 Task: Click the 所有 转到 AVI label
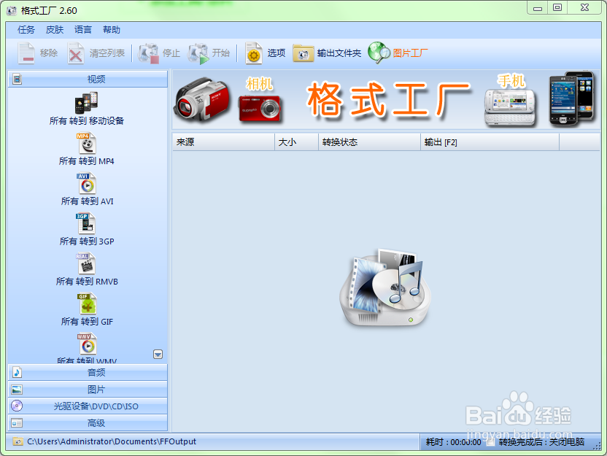87,201
